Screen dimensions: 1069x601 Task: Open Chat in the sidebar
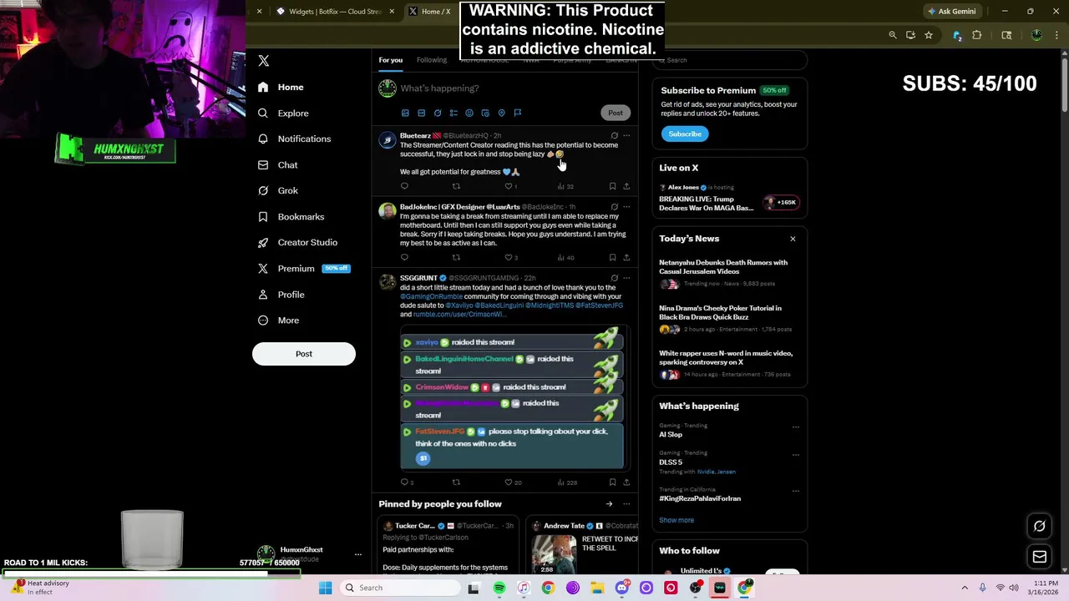point(277,164)
